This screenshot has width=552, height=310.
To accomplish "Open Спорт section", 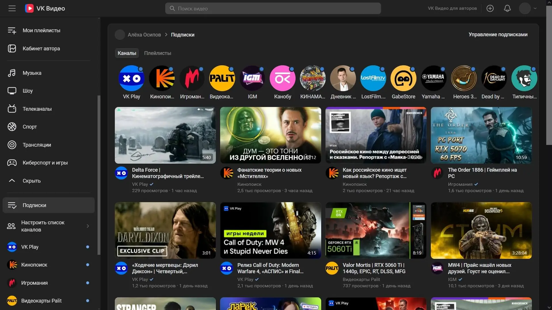I will [x=48, y=127].
